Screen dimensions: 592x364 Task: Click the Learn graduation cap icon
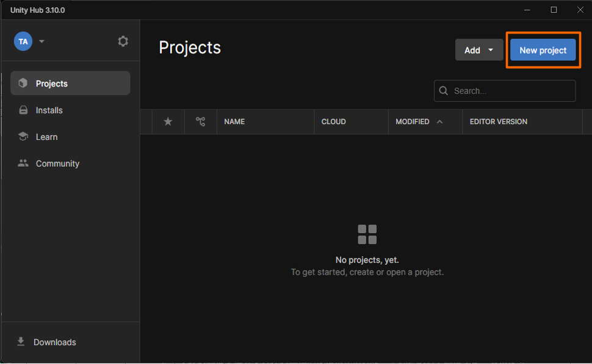pyautogui.click(x=23, y=137)
